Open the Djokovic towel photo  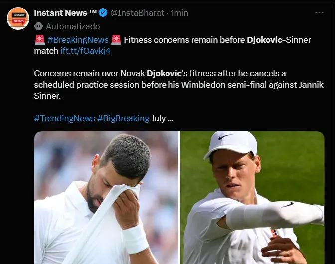click(x=106, y=198)
